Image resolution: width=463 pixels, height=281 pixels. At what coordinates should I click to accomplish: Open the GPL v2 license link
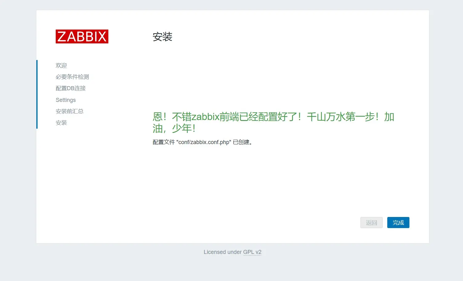252,252
